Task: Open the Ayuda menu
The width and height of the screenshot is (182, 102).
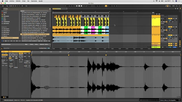Action: click(x=40, y=1)
